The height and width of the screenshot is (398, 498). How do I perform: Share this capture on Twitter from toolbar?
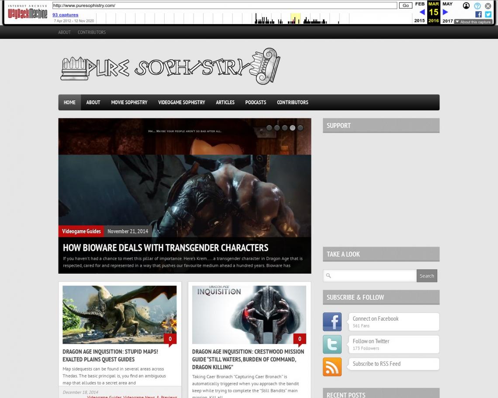coord(488,14)
